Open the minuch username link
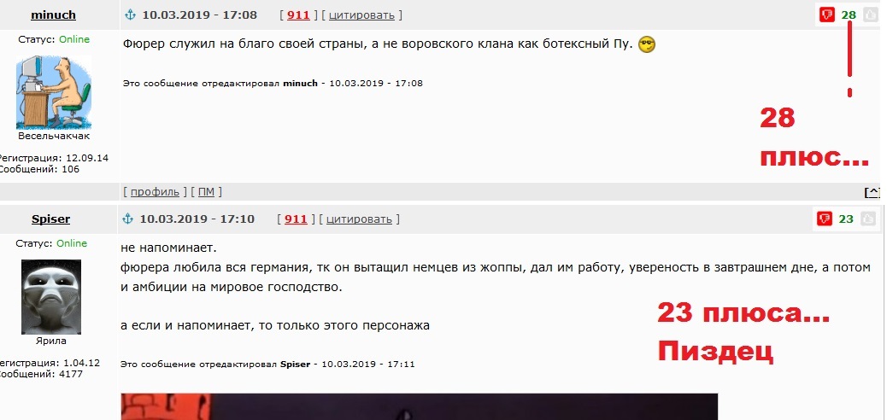The width and height of the screenshot is (887, 420). [53, 15]
